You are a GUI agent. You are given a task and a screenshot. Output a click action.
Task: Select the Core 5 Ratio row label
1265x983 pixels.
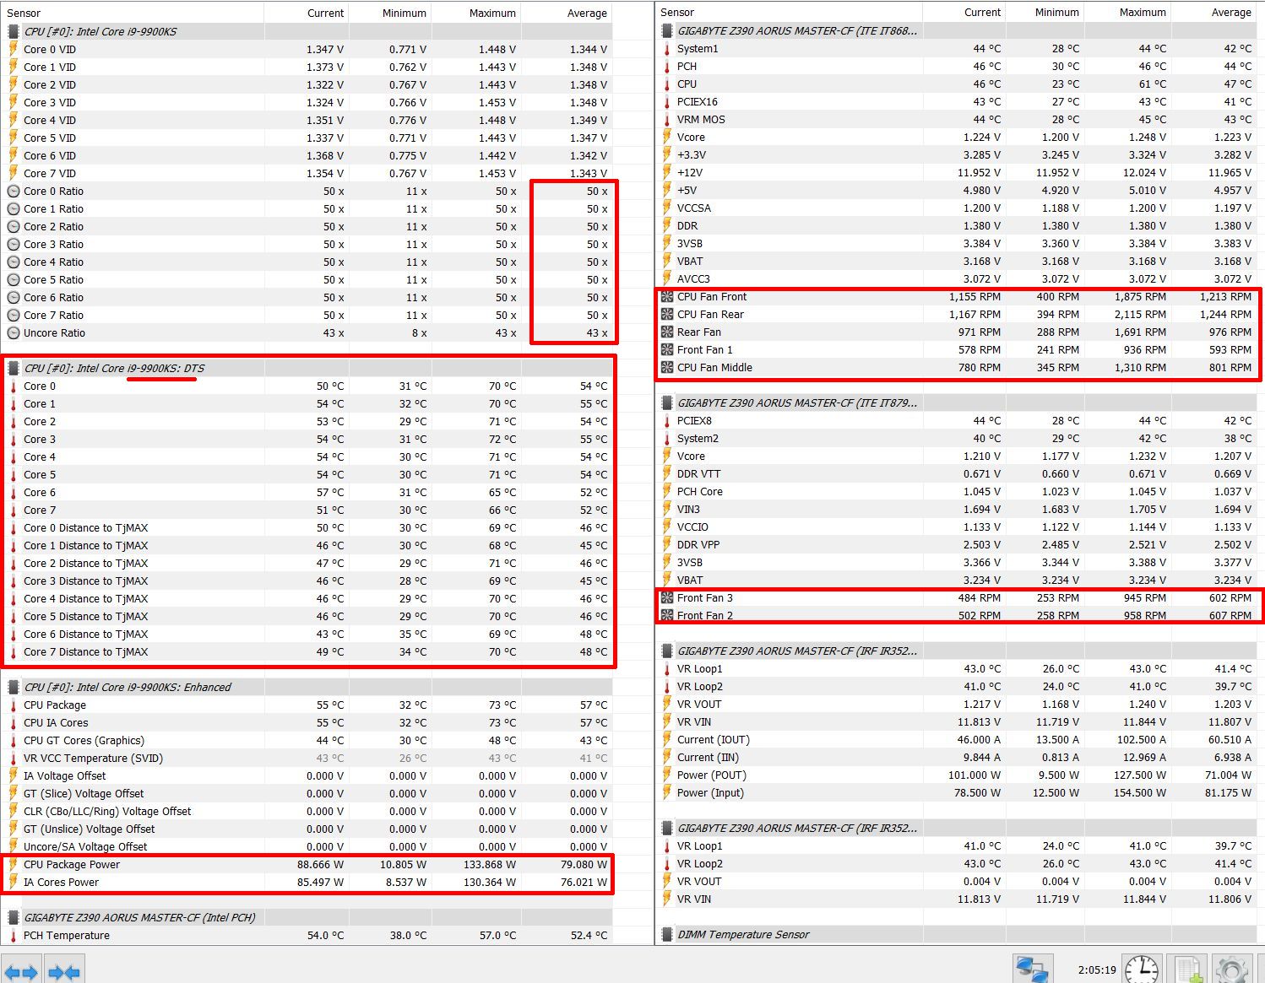(53, 280)
